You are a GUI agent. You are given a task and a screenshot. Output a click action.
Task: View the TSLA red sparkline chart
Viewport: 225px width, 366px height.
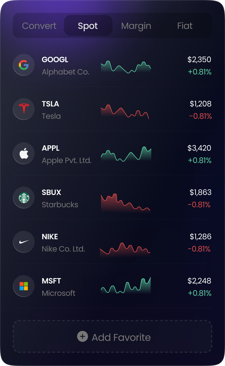(x=125, y=112)
